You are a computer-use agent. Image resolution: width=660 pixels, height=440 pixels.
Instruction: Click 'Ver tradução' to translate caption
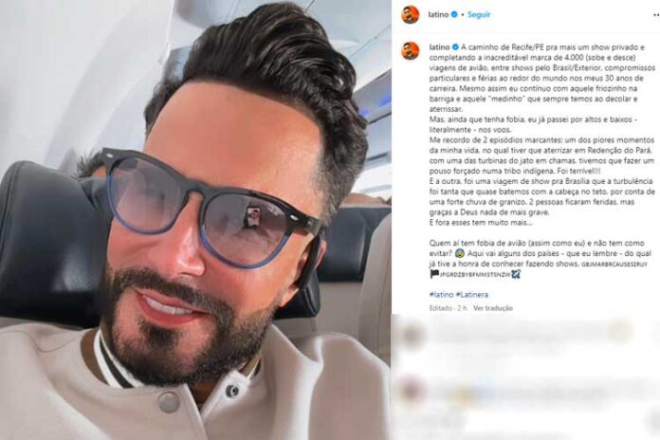coord(493,308)
